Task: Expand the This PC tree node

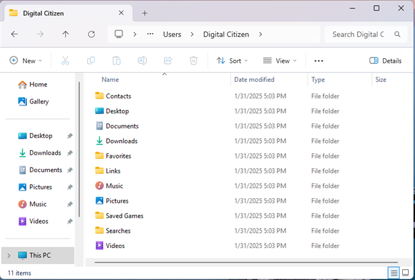Action: (x=9, y=256)
